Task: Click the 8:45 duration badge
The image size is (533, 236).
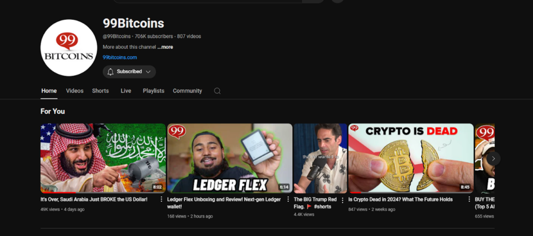Action: point(465,187)
